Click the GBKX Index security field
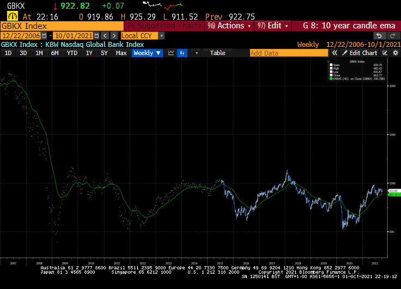This screenshot has height=289, width=401. (x=62, y=26)
